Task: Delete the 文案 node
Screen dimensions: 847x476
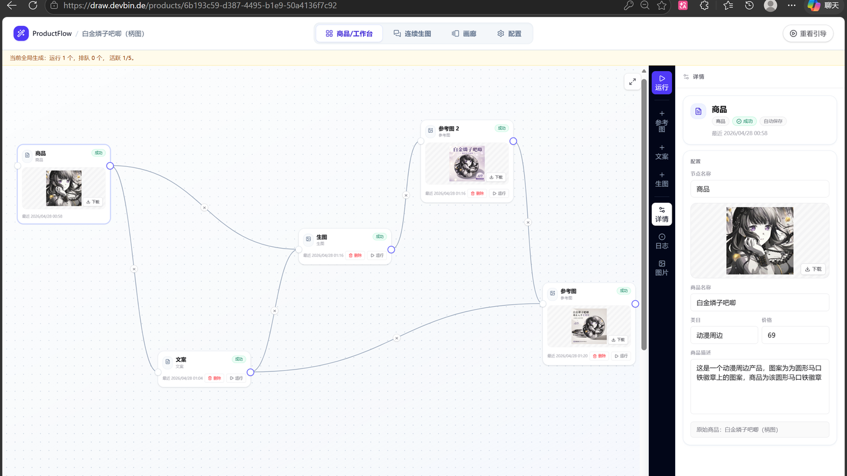Action: click(x=215, y=378)
